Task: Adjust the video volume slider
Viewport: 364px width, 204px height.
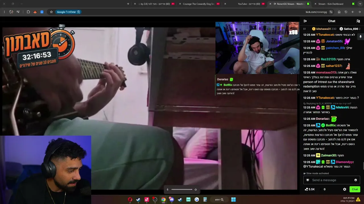Action: coord(182,190)
